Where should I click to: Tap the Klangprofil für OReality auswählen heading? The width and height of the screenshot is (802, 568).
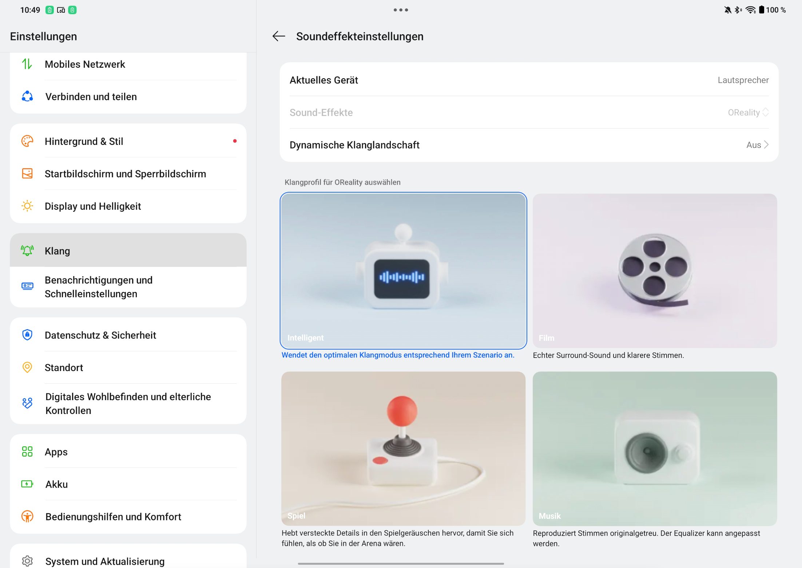[x=342, y=182]
